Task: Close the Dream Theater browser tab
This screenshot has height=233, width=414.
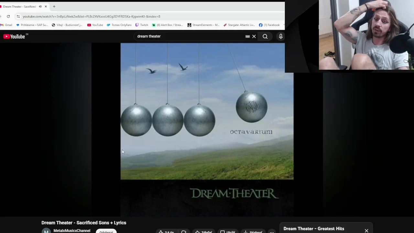Action: 46,6
